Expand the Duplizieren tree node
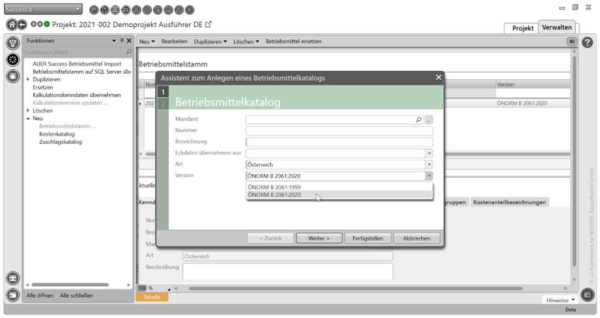Screen dimensions: 600x318 (x=28, y=79)
